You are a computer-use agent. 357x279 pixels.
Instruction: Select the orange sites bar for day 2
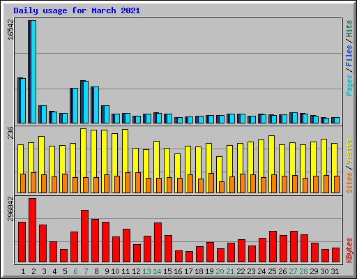click(x=33, y=183)
